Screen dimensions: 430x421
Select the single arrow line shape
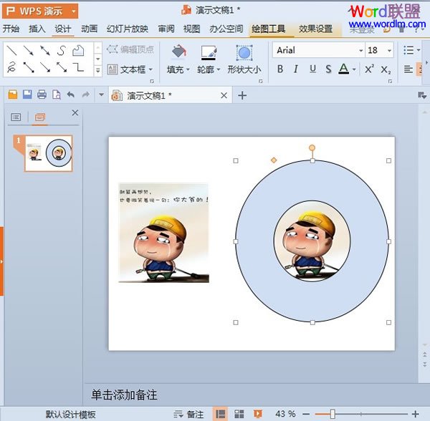[29, 51]
